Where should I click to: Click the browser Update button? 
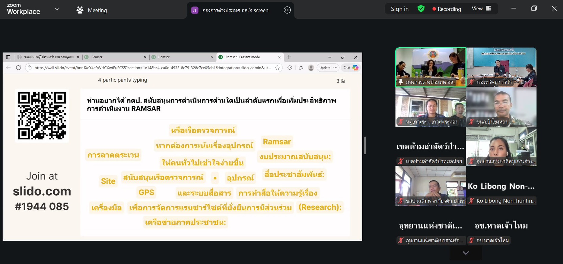pos(325,68)
